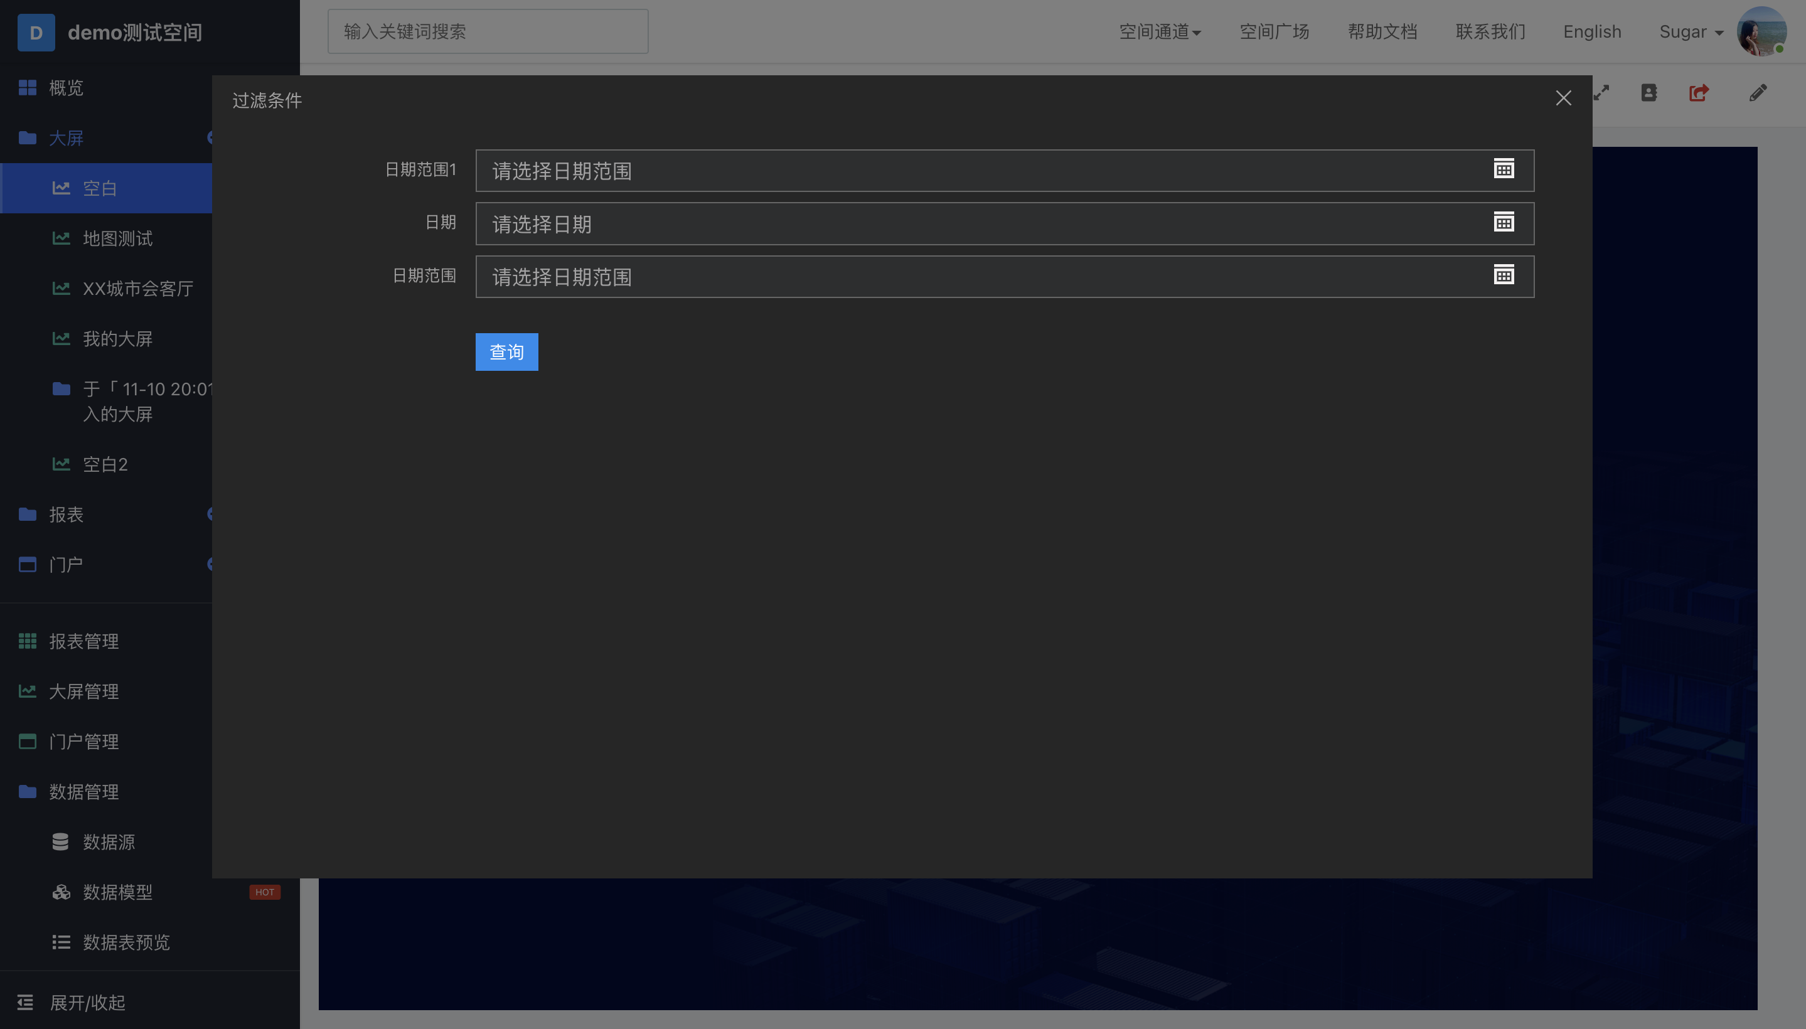Screen dimensions: 1806x1029
Task: Open 我的大屏 in sidebar
Action: click(117, 339)
